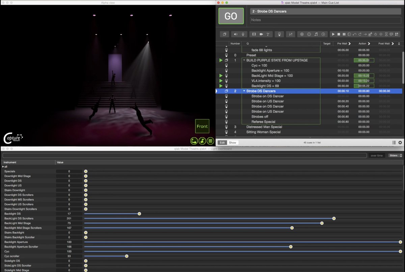The image size is (405, 272).
Task: Click the Stop cue square icon in the toolbar
Action: coord(339,34)
